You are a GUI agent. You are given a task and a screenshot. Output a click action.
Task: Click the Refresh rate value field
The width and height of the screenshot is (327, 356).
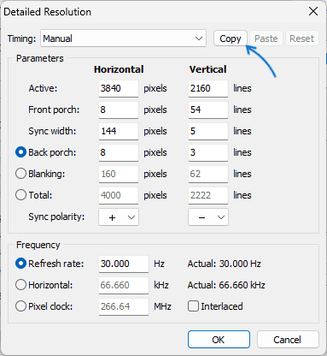click(124, 264)
